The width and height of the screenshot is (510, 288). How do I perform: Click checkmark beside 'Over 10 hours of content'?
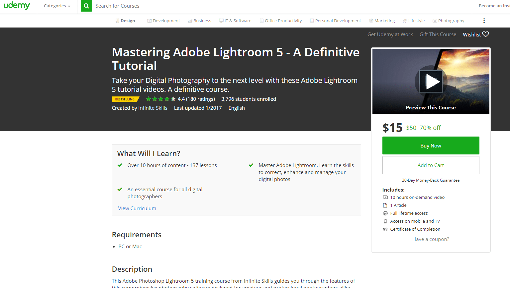point(120,165)
